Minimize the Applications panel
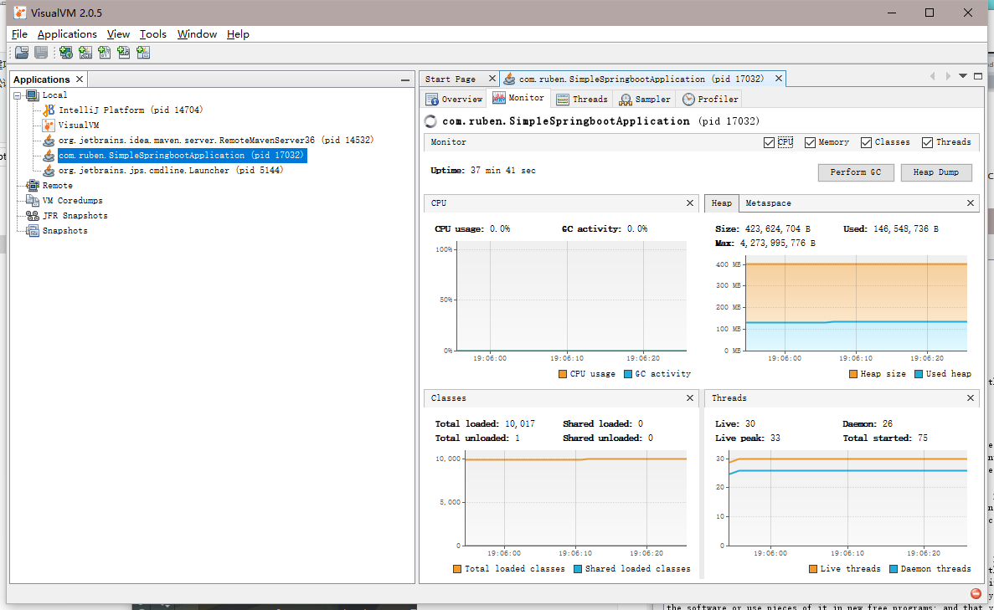This screenshot has height=610, width=994. (404, 79)
